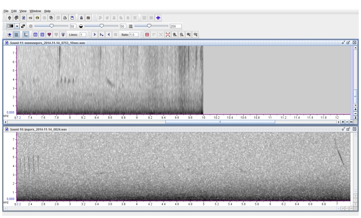Click the red lines icon right of Rate

(x=147, y=34)
